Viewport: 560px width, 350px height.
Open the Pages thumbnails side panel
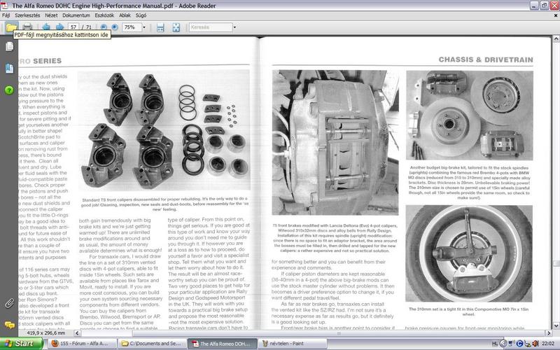9,48
